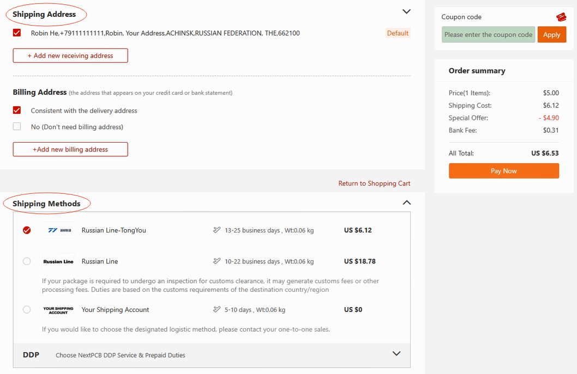Toggle Consistent with the delivery address checkbox

tap(17, 111)
